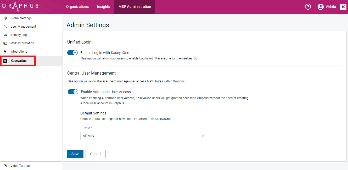Click the Integrations sidebar icon

[x=5, y=51]
